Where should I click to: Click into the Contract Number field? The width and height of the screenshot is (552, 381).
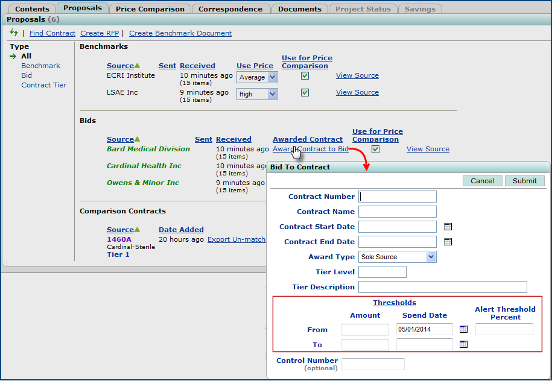click(397, 197)
